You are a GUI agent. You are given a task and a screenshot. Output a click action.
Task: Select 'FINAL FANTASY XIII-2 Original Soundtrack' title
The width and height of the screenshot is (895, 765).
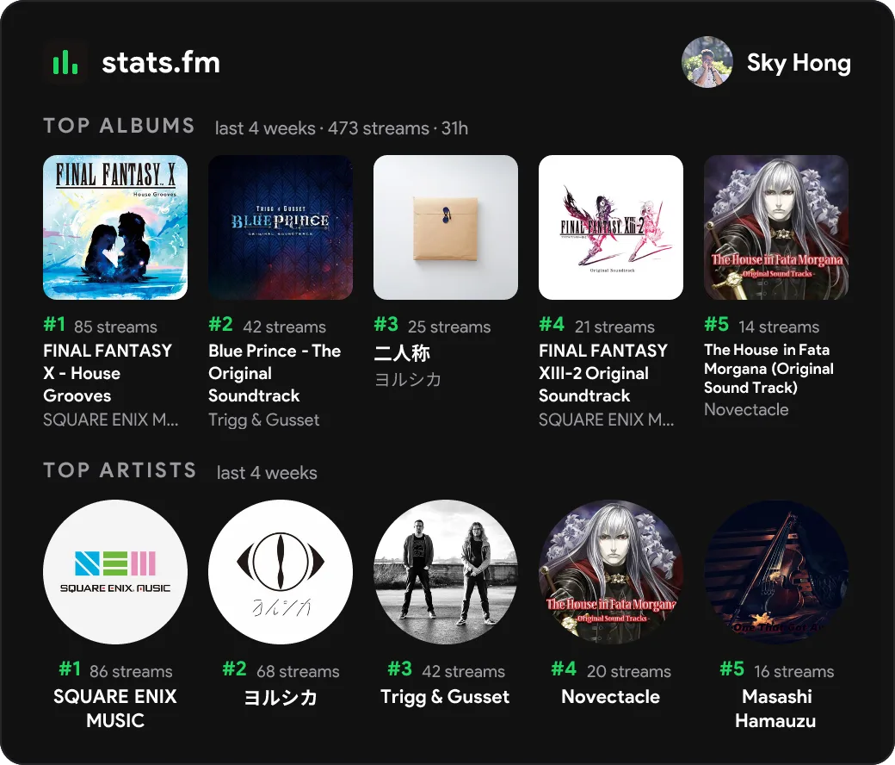pyautogui.click(x=603, y=373)
